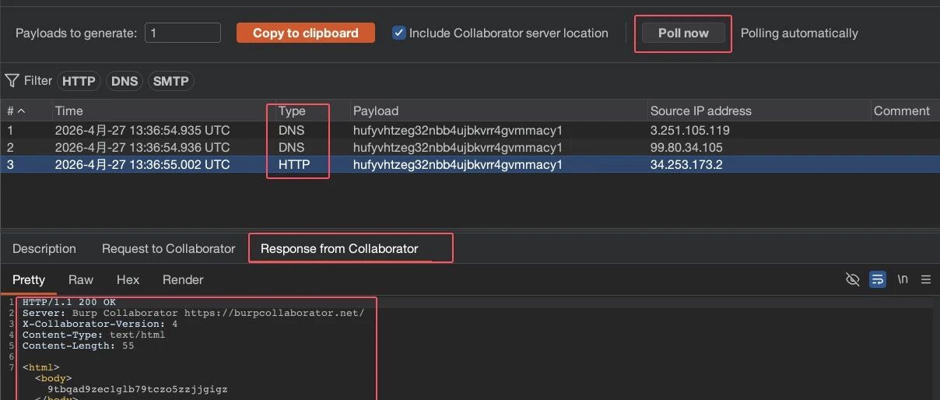Sort by the Payload column header
The image size is (940, 400).
tap(498, 111)
